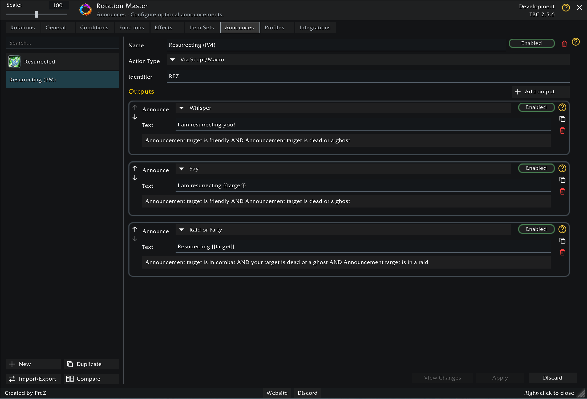Click help icon for the Whisper output
This screenshot has width=587, height=399.
coord(562,107)
